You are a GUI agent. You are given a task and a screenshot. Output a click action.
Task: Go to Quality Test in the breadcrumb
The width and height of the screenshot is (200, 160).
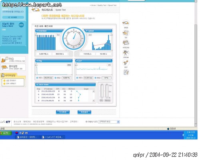(x=102, y=5)
